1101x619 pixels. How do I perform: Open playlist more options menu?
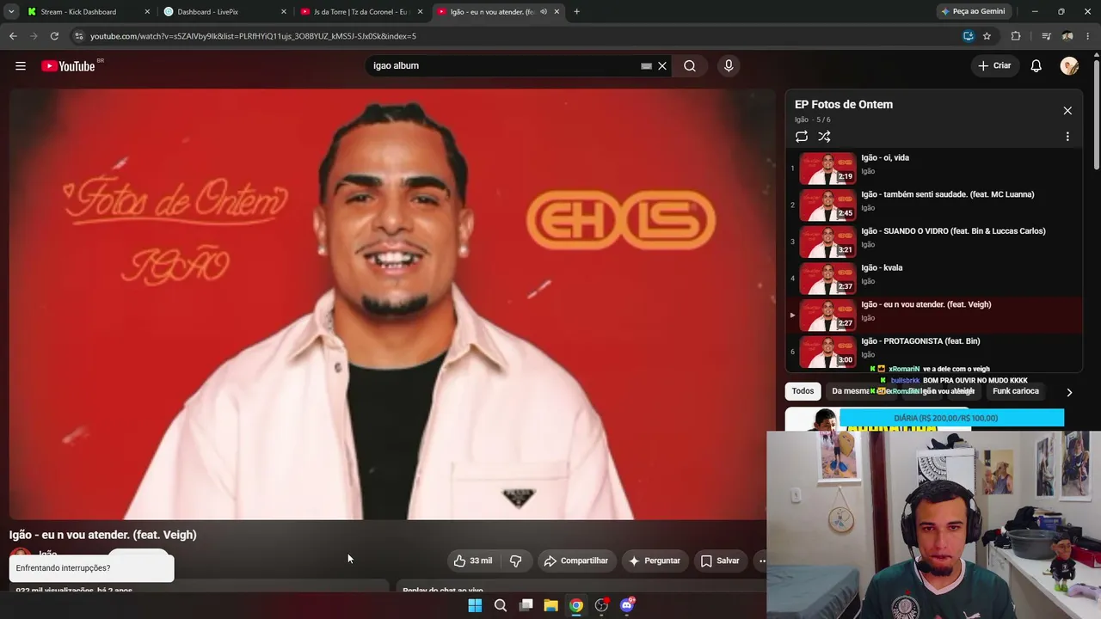click(1067, 137)
